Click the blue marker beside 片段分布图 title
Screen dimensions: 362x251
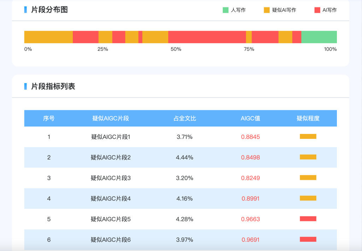coord(25,10)
